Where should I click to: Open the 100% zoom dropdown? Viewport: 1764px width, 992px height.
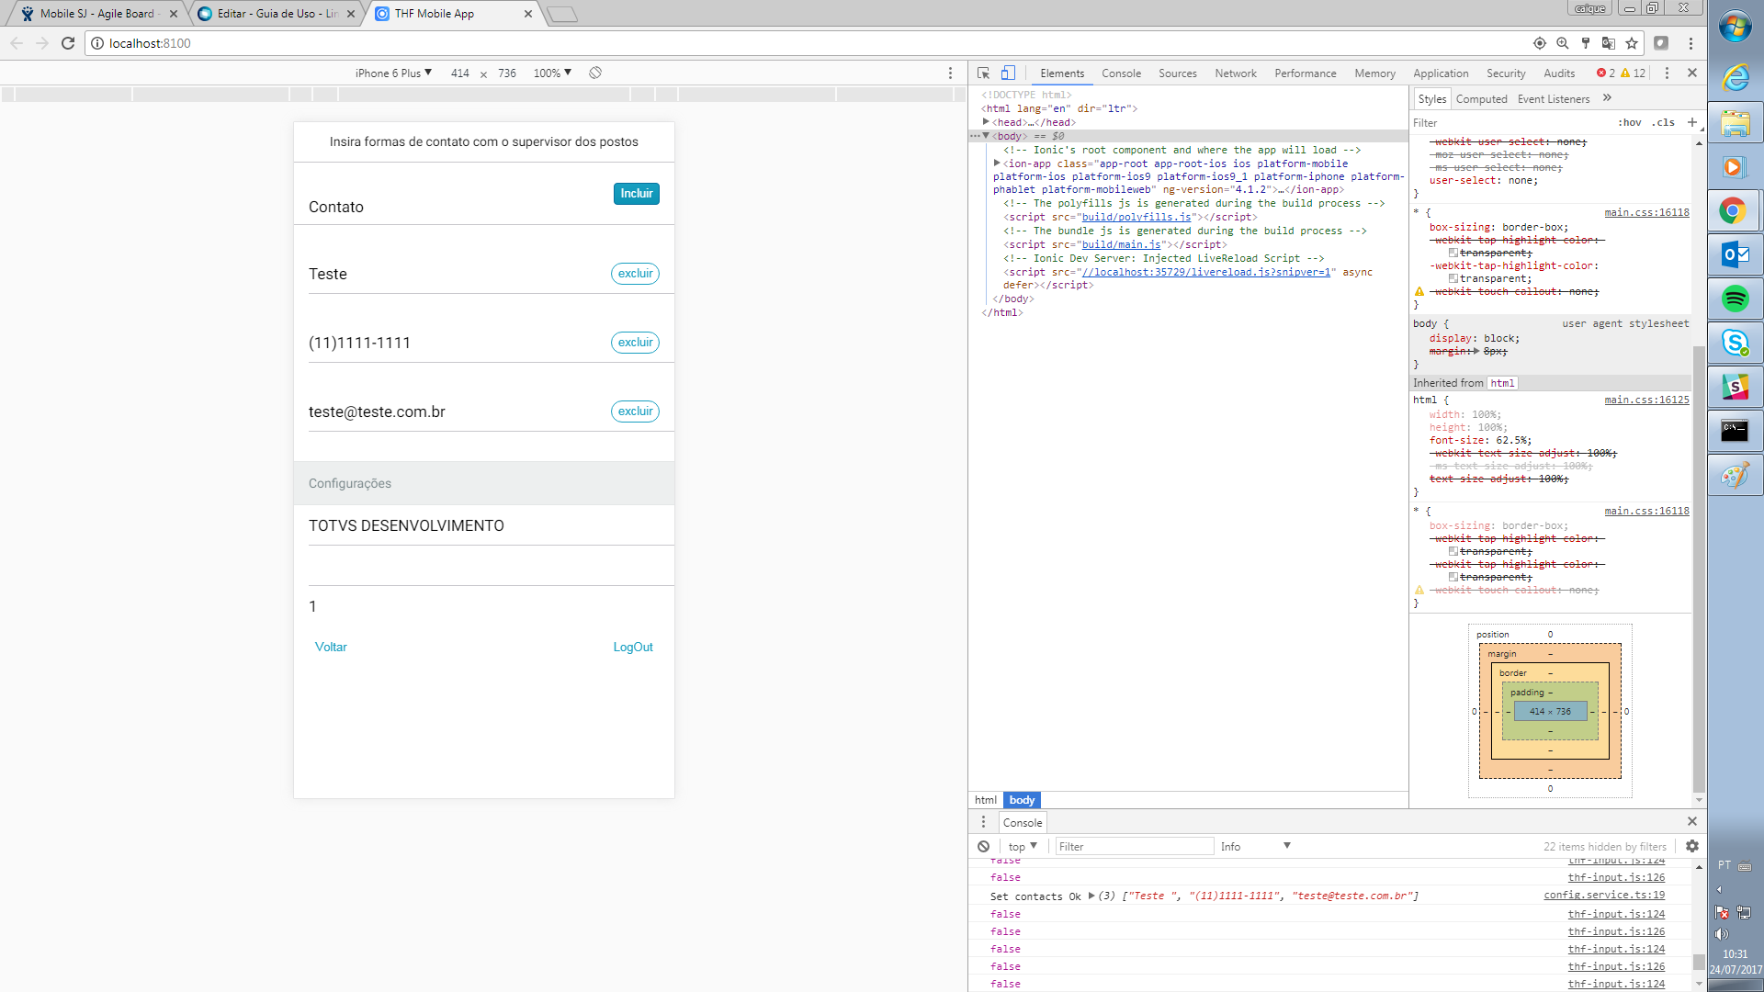(552, 73)
